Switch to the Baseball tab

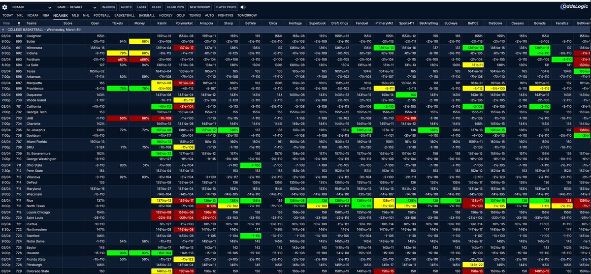tap(147, 15)
